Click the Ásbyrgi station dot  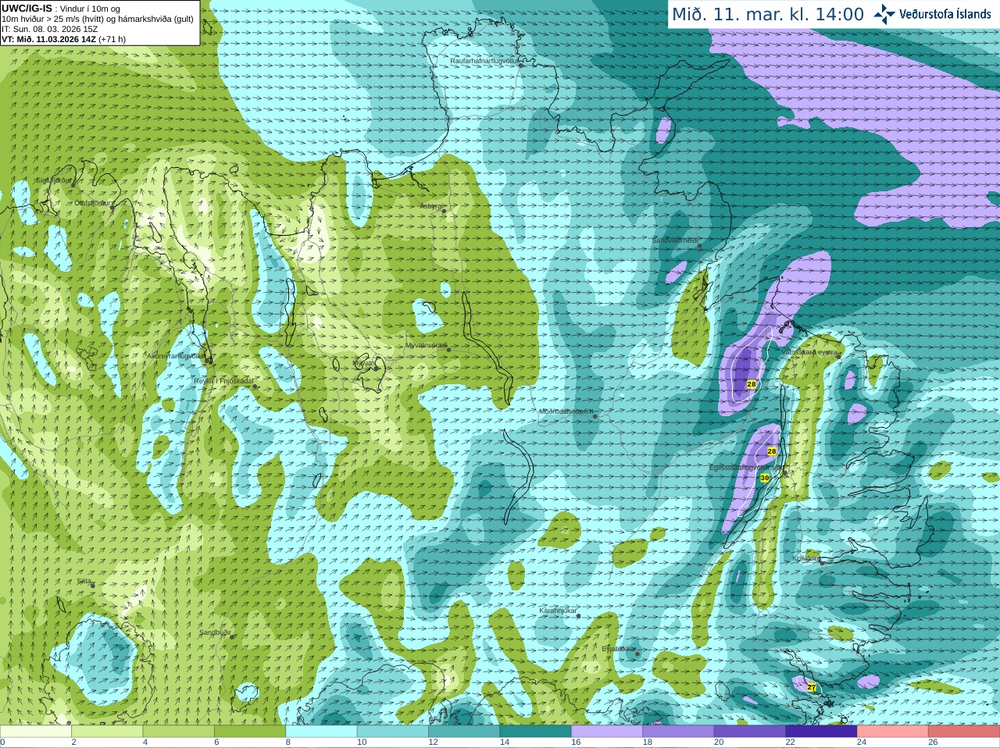(444, 211)
